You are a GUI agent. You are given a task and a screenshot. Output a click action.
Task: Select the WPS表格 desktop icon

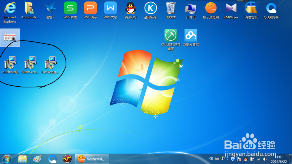click(70, 11)
